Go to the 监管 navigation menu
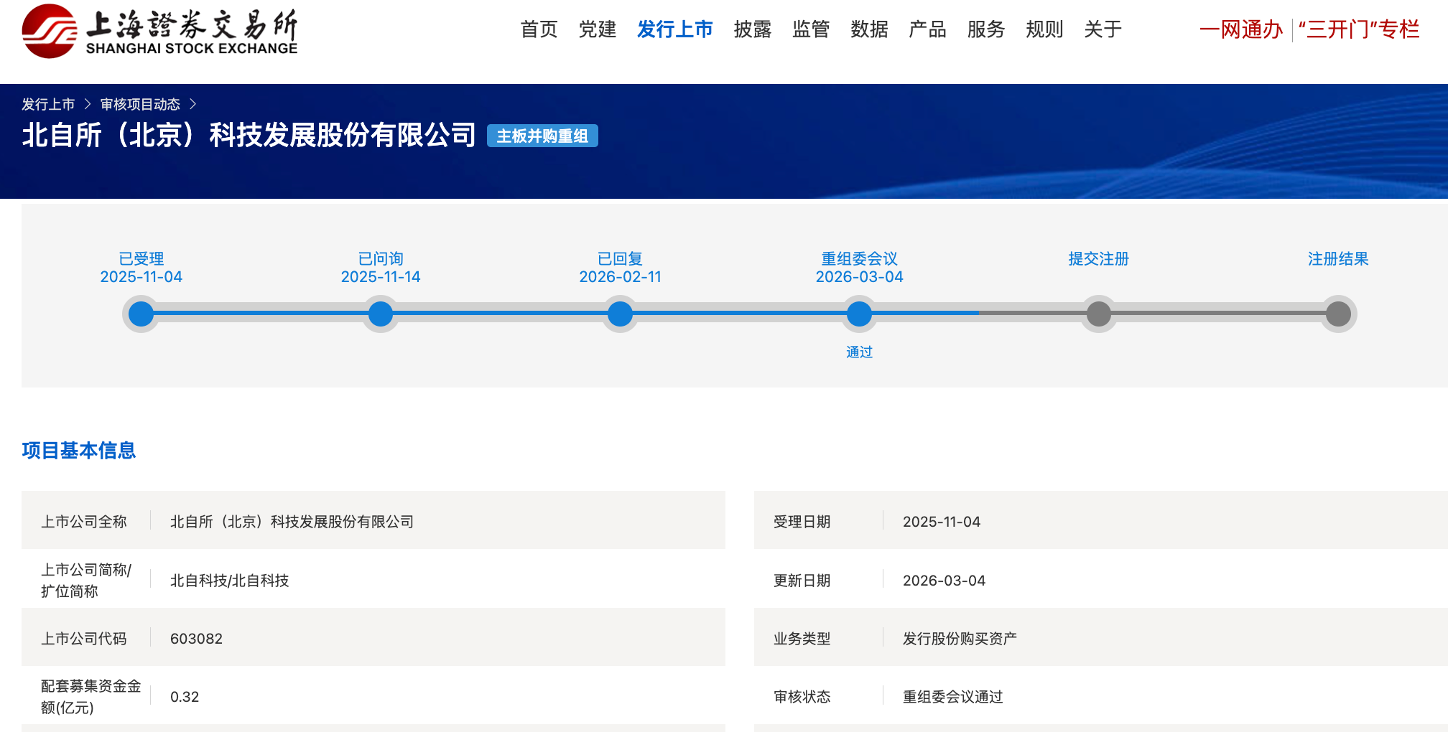The width and height of the screenshot is (1448, 732). (x=810, y=29)
